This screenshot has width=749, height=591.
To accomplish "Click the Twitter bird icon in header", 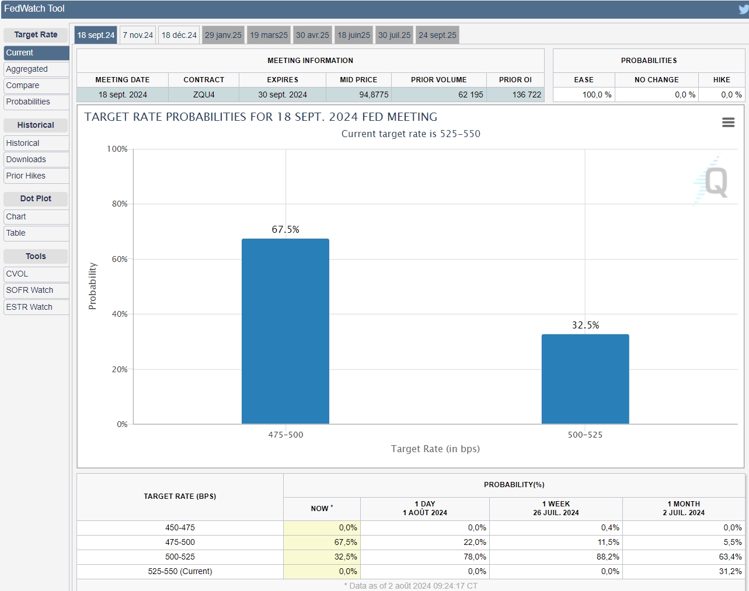I will click(743, 9).
